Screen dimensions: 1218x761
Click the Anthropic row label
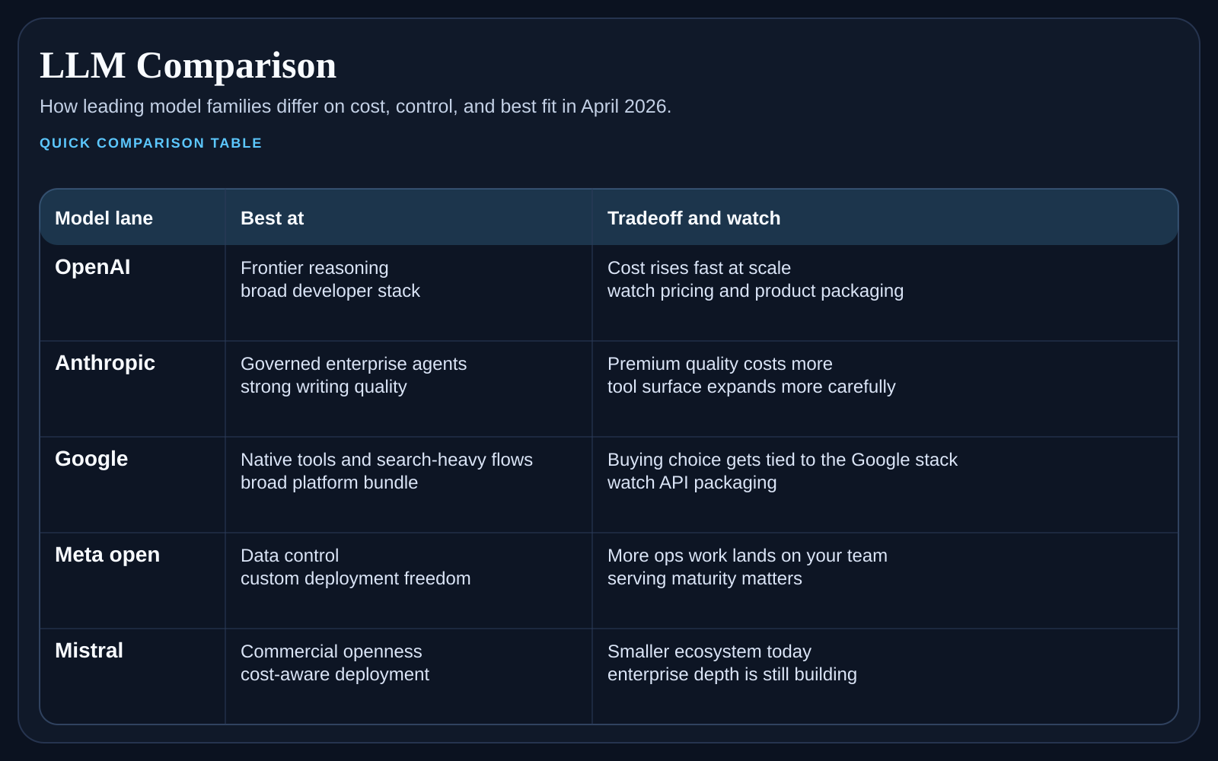105,363
